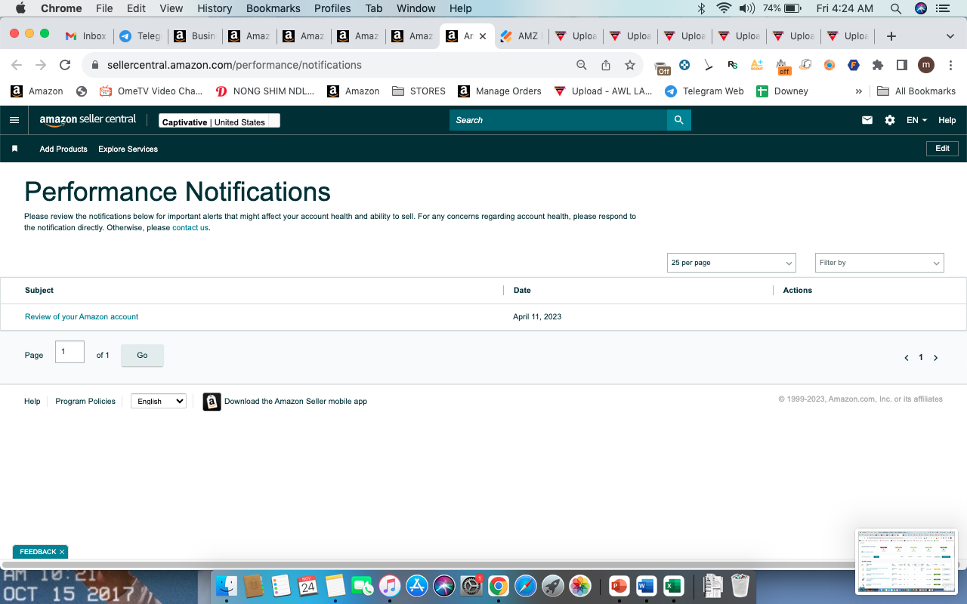
Task: Open Finder from the Dock
Action: click(x=227, y=585)
